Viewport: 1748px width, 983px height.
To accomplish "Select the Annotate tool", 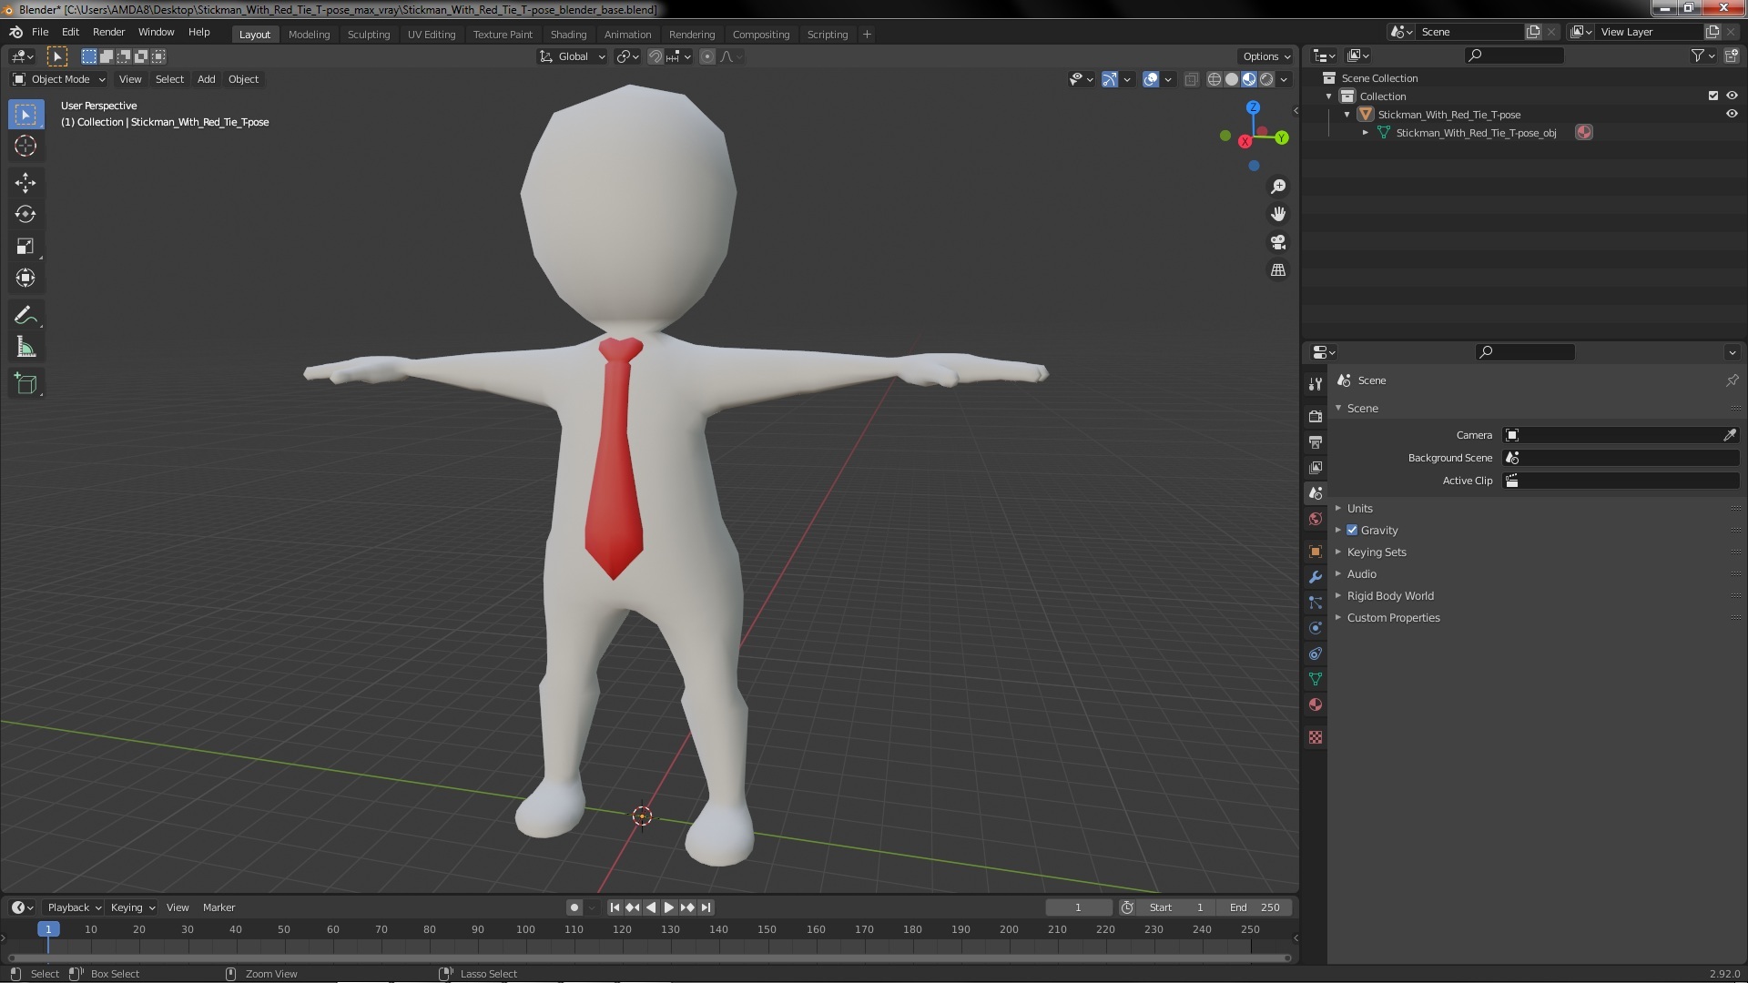I will (x=25, y=316).
